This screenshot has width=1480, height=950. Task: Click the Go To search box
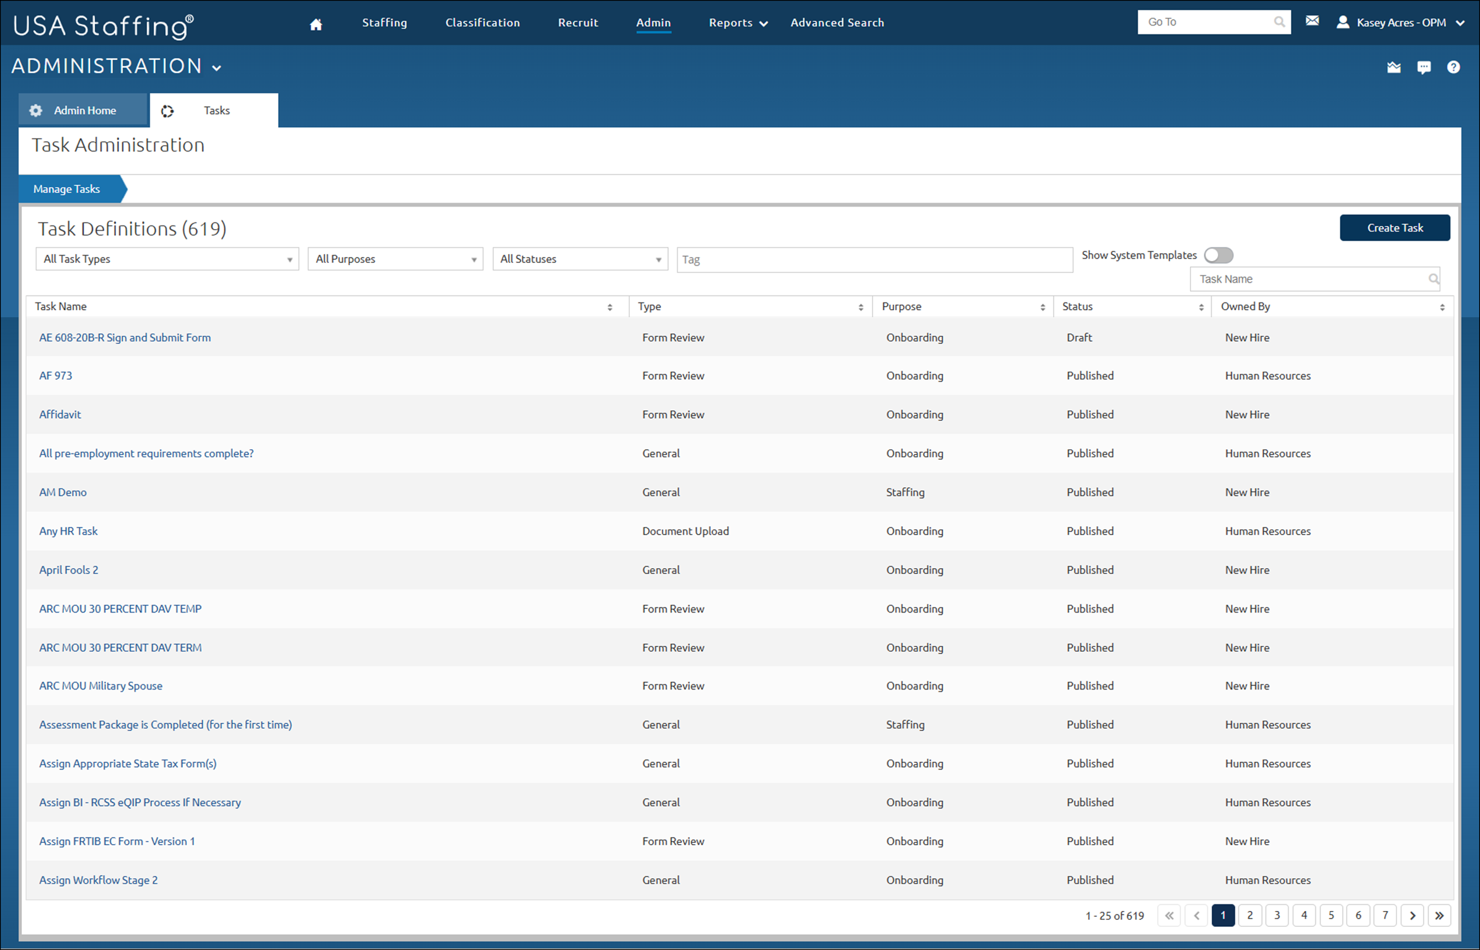point(1214,22)
